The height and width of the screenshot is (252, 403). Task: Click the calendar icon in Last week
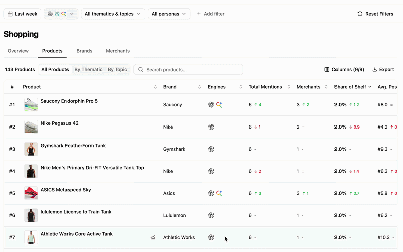point(10,14)
